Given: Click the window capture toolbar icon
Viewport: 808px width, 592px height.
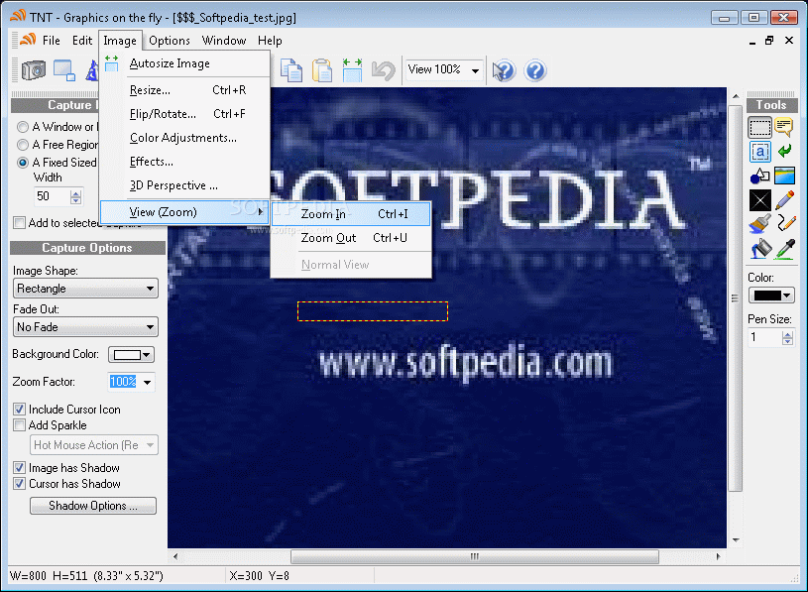Looking at the screenshot, I should click(x=64, y=70).
